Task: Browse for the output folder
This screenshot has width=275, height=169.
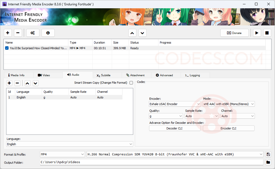Action: (268, 162)
